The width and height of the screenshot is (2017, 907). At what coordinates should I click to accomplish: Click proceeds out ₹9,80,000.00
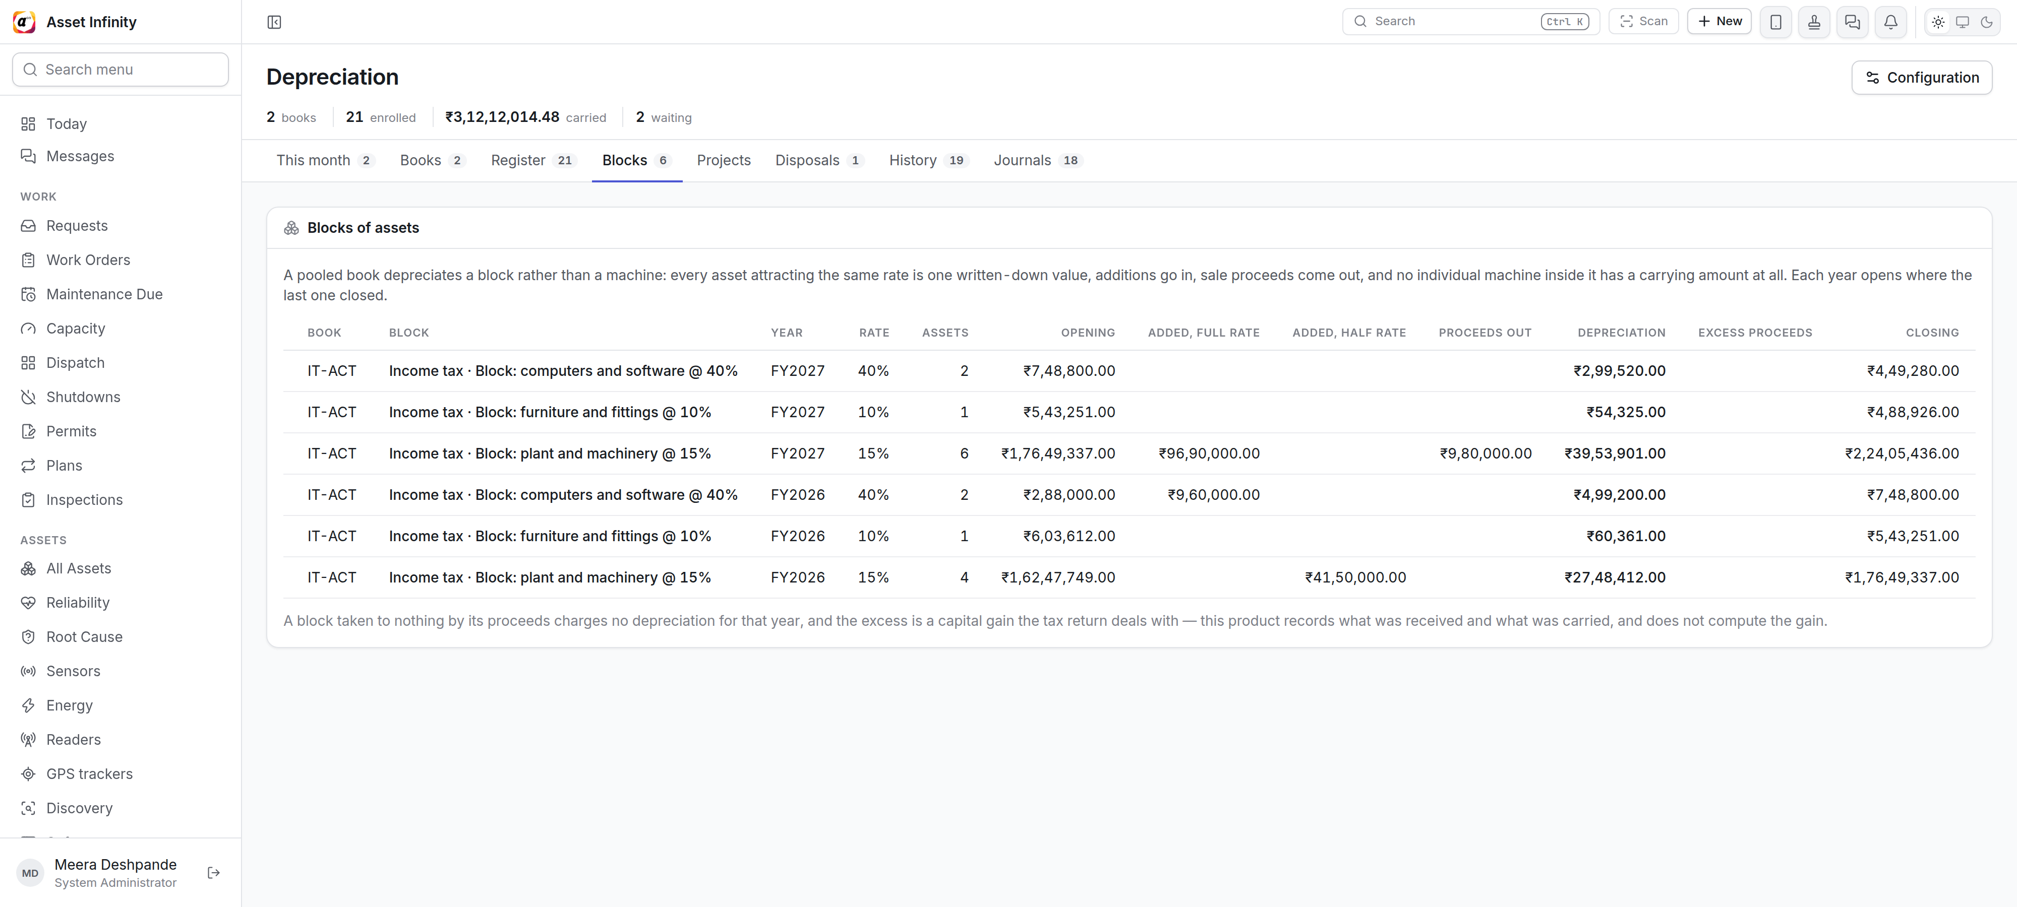[1486, 454]
